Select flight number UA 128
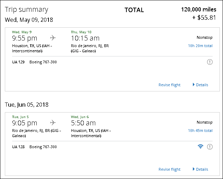This screenshot has height=179, width=223. [18, 147]
